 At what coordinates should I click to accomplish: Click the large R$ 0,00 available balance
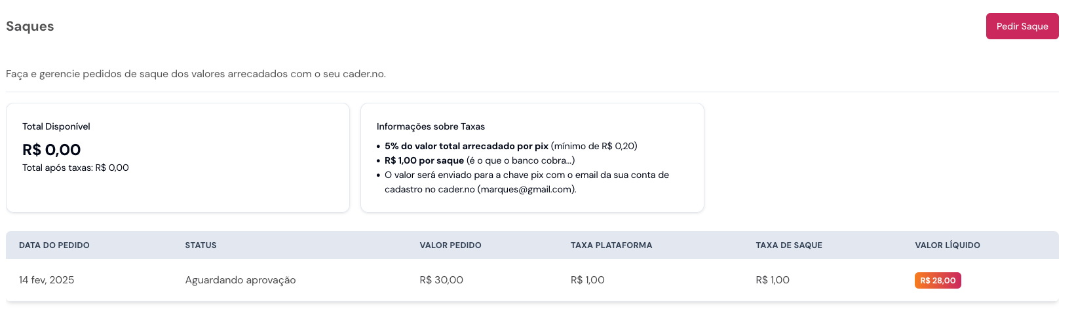[52, 150]
